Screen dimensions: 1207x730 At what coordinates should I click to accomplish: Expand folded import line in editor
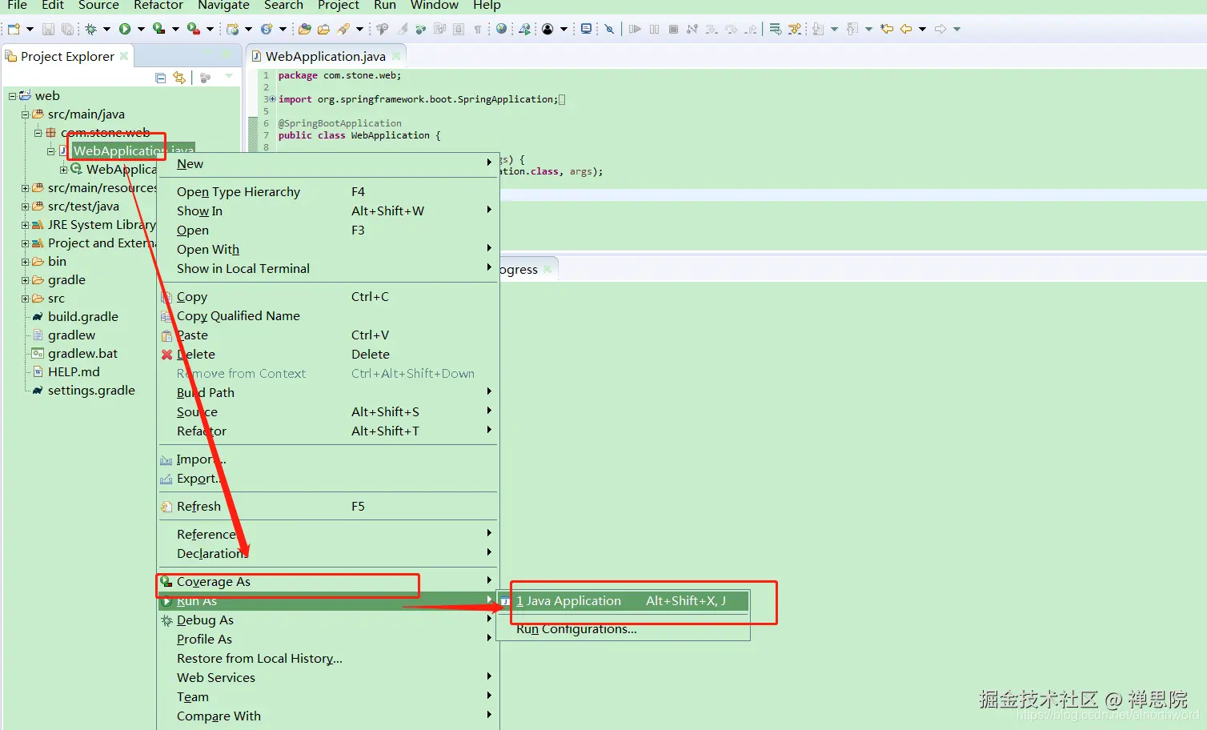coord(272,99)
